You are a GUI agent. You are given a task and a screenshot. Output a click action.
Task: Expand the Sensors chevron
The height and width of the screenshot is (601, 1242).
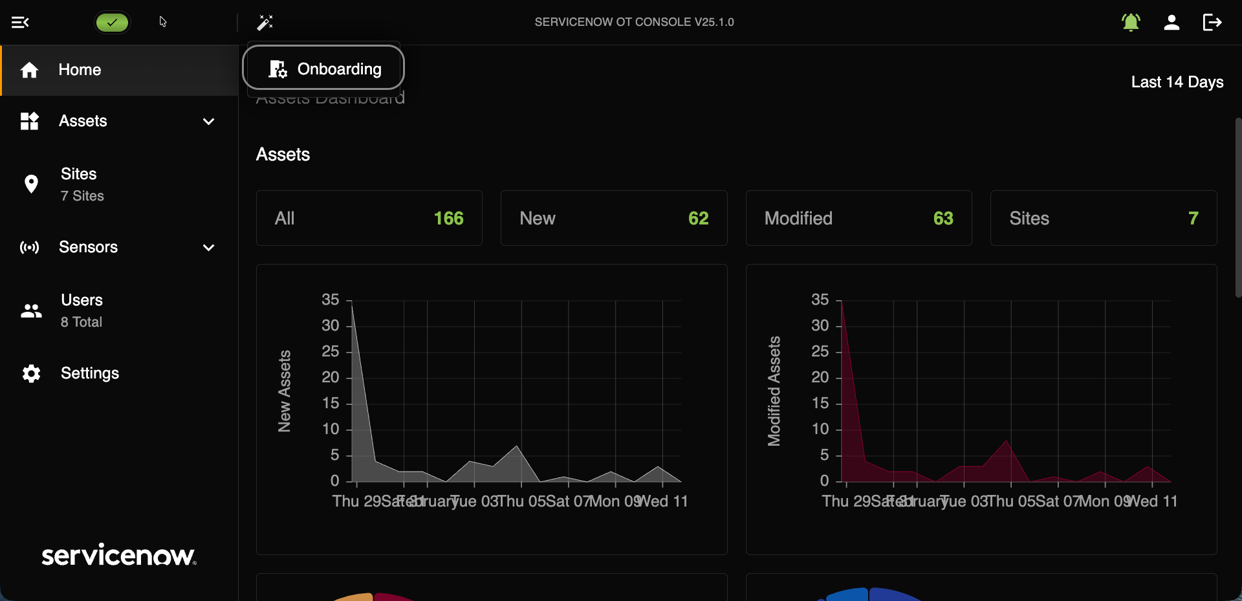(x=208, y=248)
